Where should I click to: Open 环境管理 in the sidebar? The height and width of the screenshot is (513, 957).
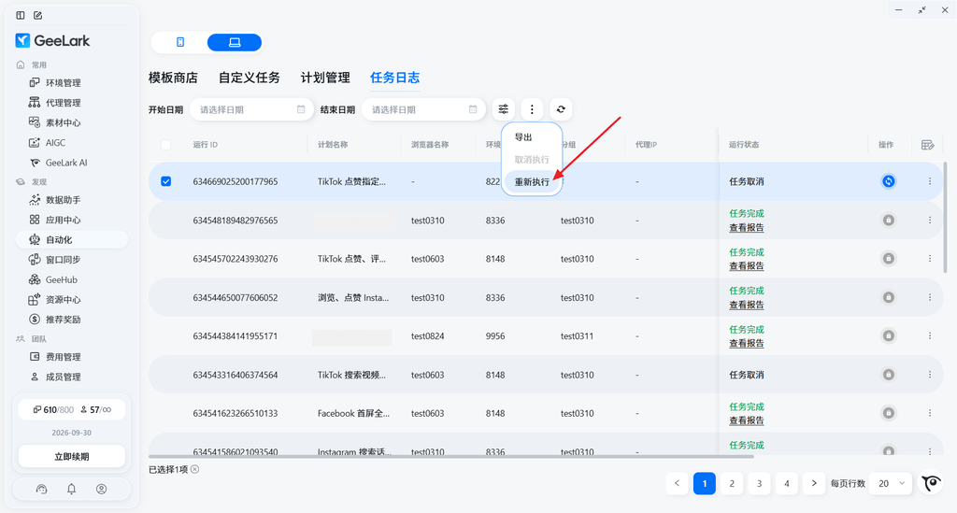coord(63,83)
